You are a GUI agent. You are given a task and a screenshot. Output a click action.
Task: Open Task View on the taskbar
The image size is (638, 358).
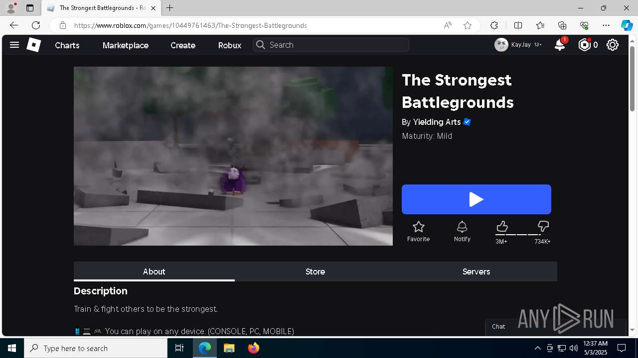(x=179, y=348)
